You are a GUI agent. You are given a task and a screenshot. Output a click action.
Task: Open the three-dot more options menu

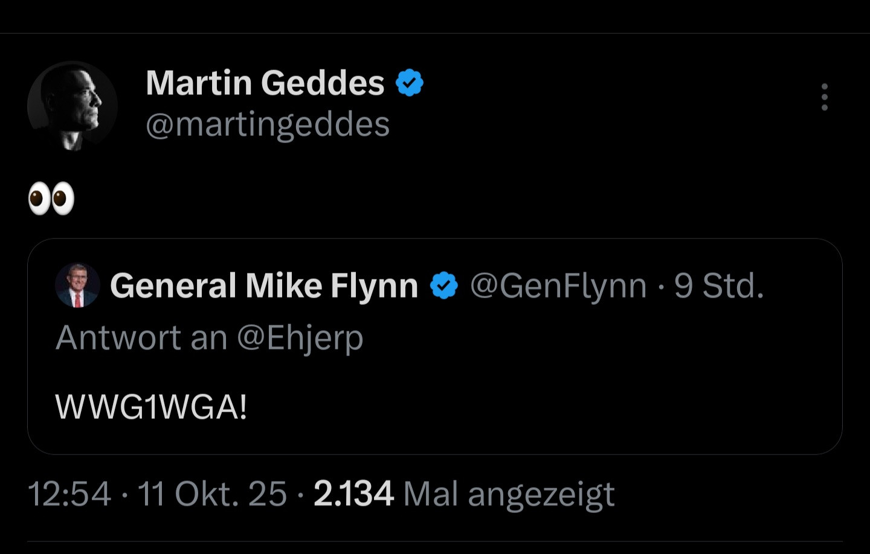point(824,97)
